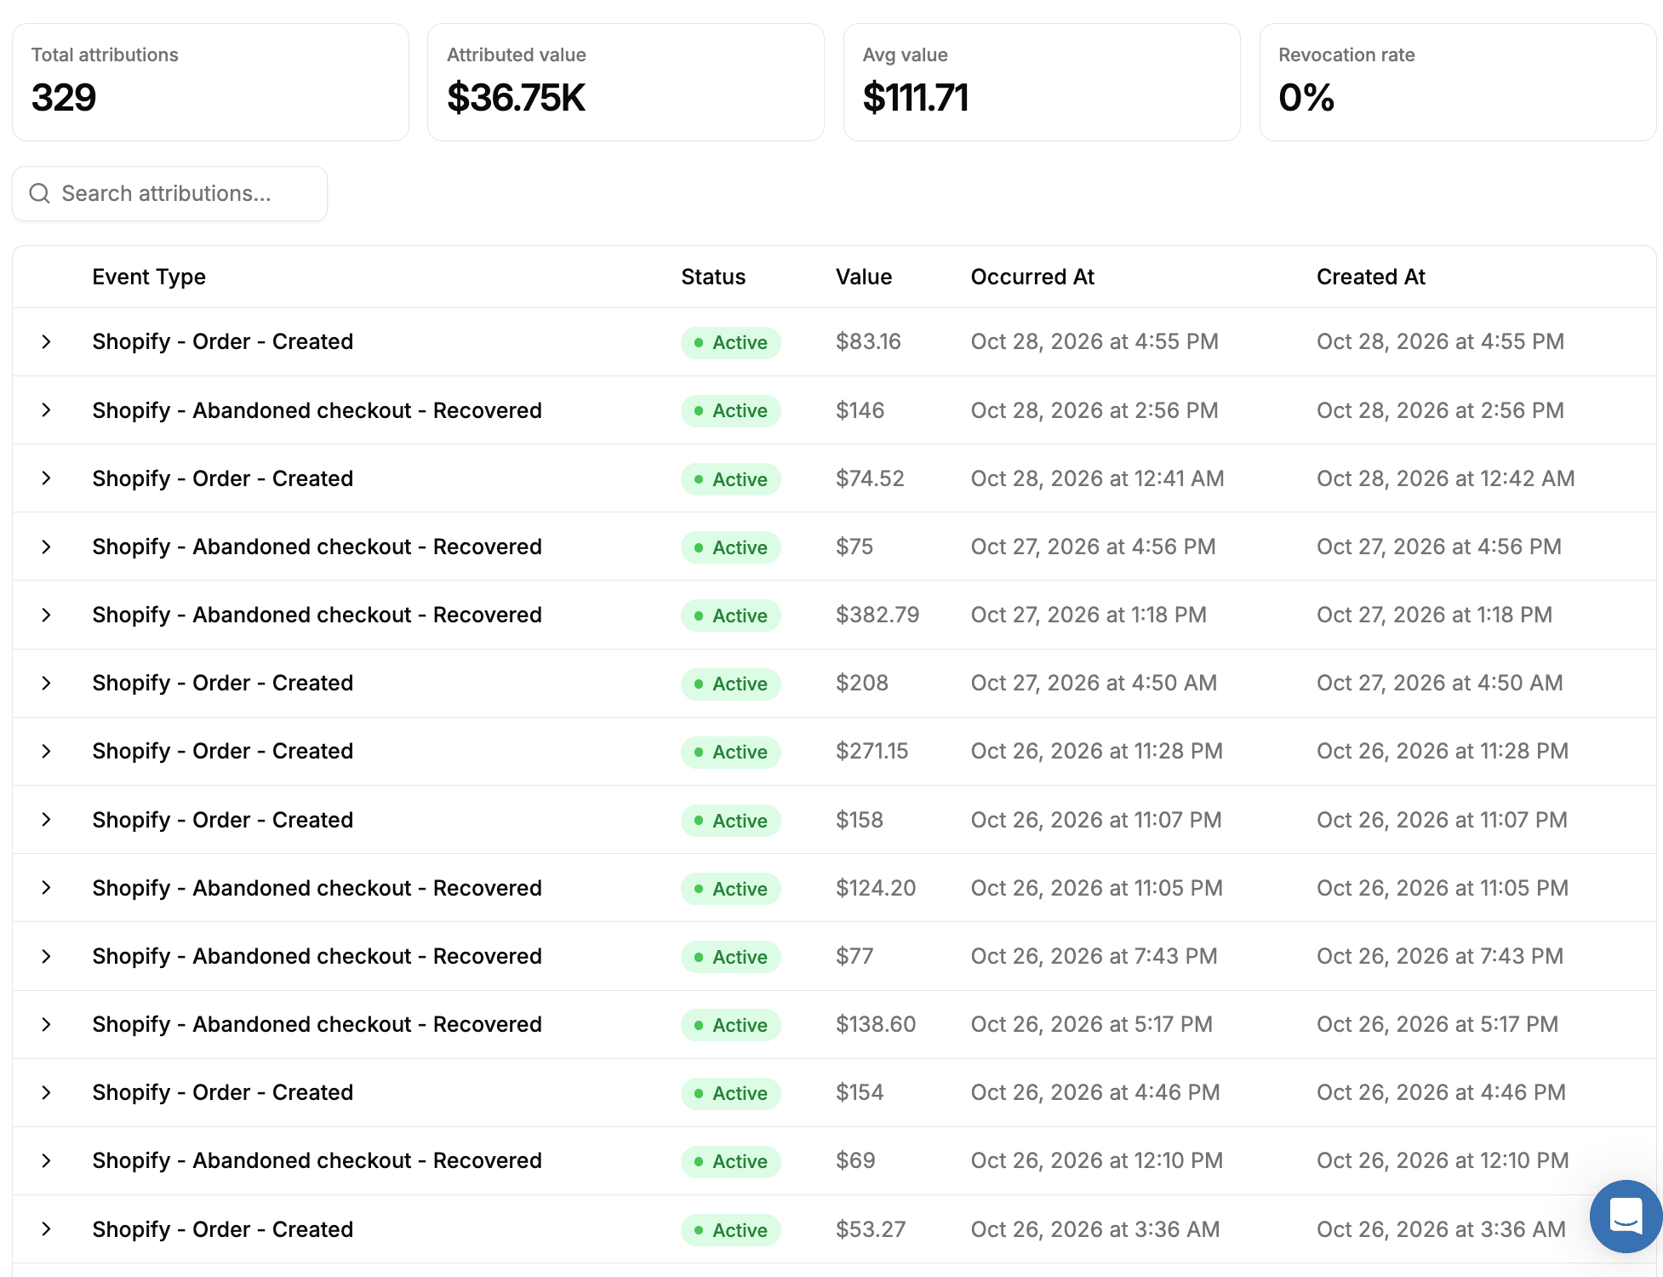The image size is (1663, 1277).
Task: Expand the $69 Abandoned checkout row
Action: click(47, 1160)
